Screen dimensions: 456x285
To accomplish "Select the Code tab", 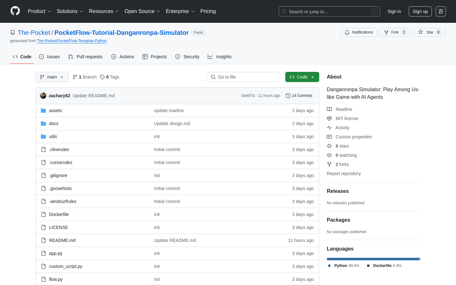I will [x=22, y=57].
